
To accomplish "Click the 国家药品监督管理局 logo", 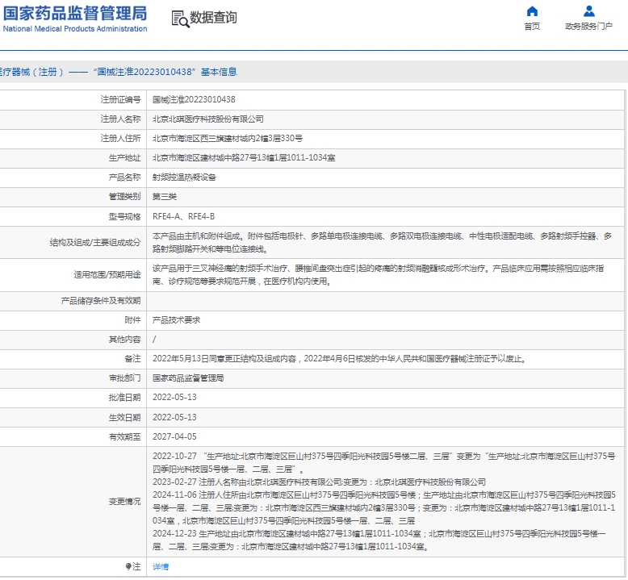I will point(75,13).
